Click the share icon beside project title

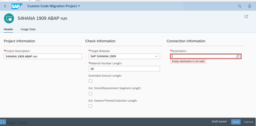[246, 16]
